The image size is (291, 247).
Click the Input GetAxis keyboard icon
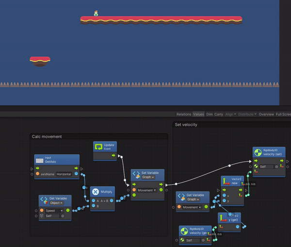pyautogui.click(x=40, y=161)
